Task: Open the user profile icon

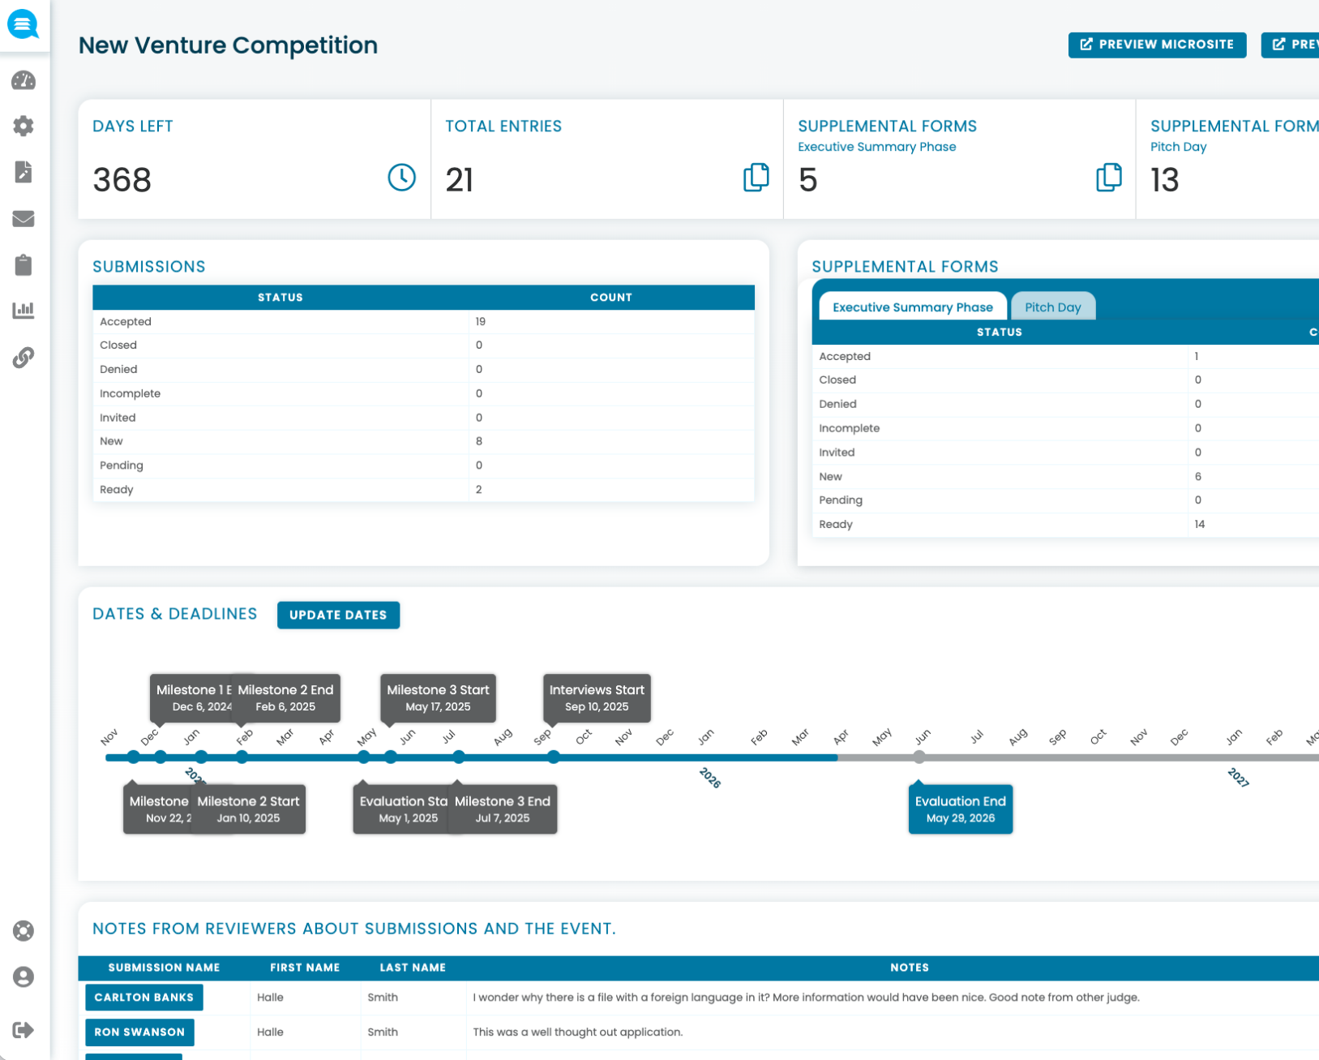Action: [x=24, y=977]
